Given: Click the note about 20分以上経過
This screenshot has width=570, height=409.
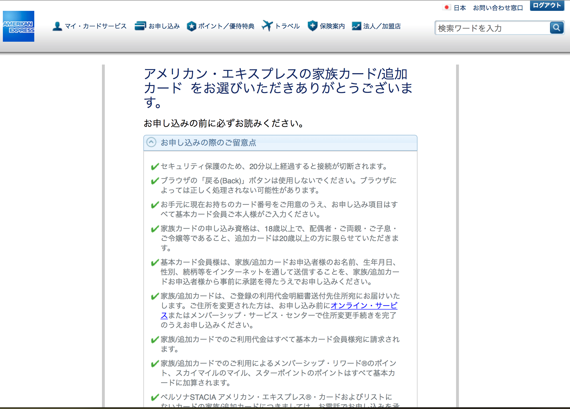Looking at the screenshot, I should (274, 166).
